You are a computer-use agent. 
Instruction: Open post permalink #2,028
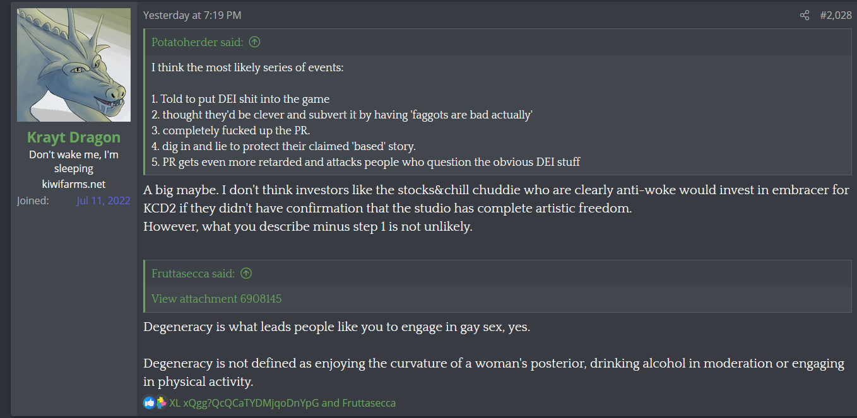tap(836, 15)
